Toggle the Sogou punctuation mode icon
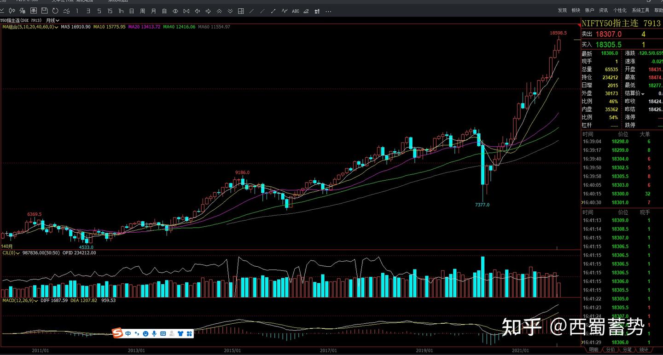The image size is (663, 355). 137,333
